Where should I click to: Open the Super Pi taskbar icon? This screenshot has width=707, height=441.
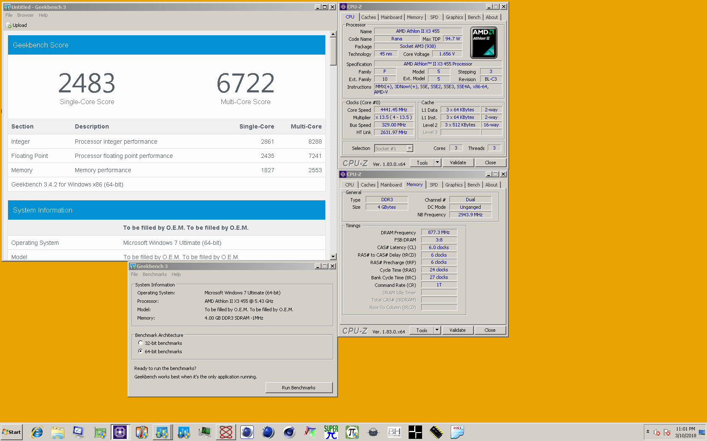(x=331, y=432)
